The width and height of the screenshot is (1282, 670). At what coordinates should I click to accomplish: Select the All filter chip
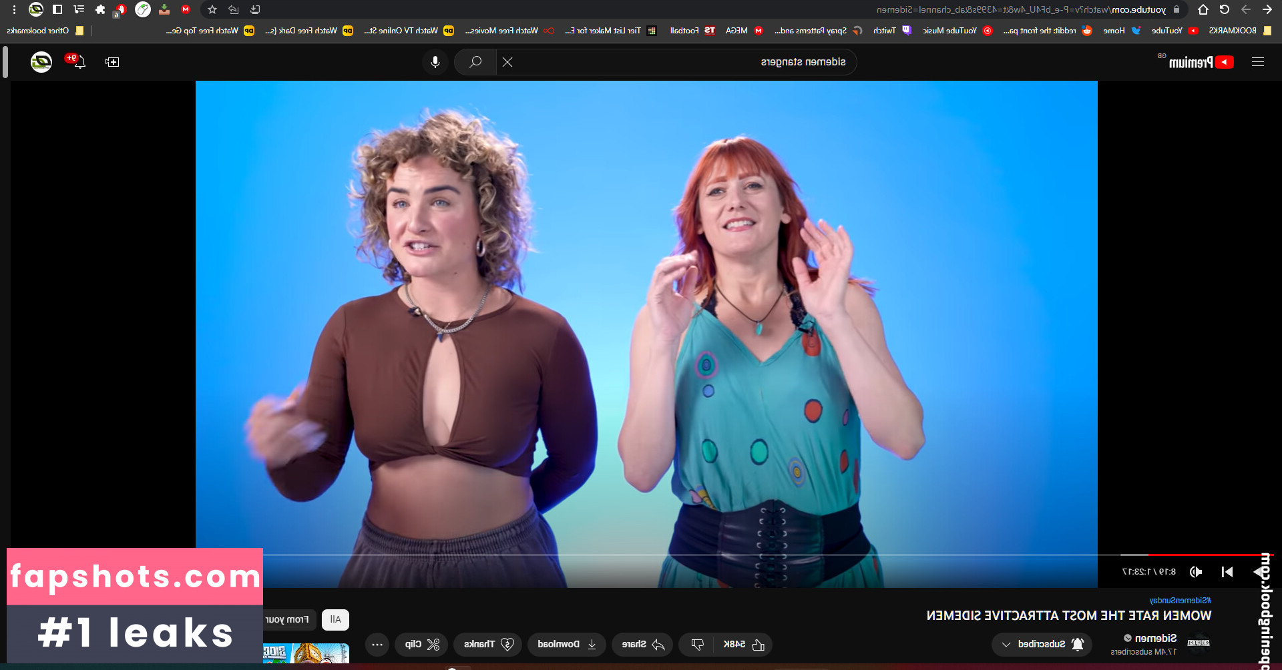click(x=335, y=620)
